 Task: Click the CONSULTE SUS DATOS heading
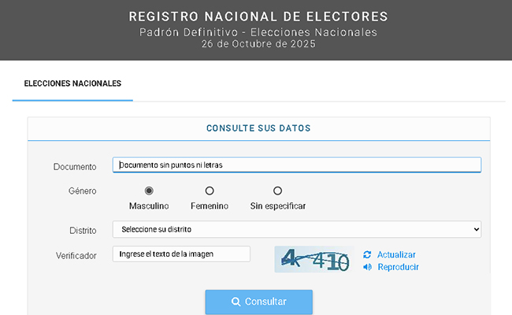(258, 128)
